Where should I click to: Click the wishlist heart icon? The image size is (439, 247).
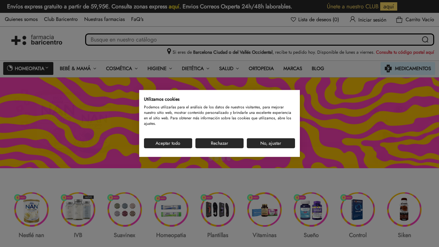293,20
